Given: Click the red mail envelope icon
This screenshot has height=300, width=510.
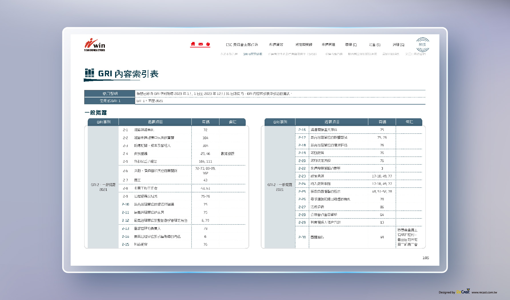Looking at the screenshot, I should pos(201,44).
